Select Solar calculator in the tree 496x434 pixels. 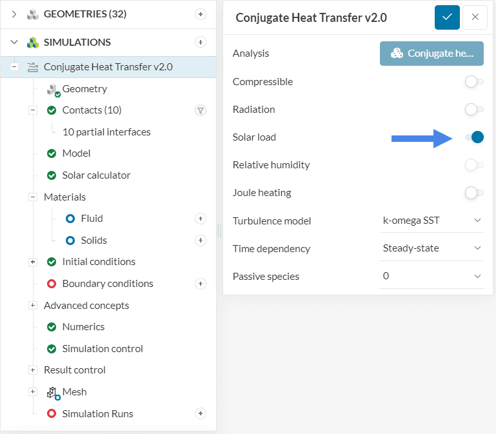[96, 175]
